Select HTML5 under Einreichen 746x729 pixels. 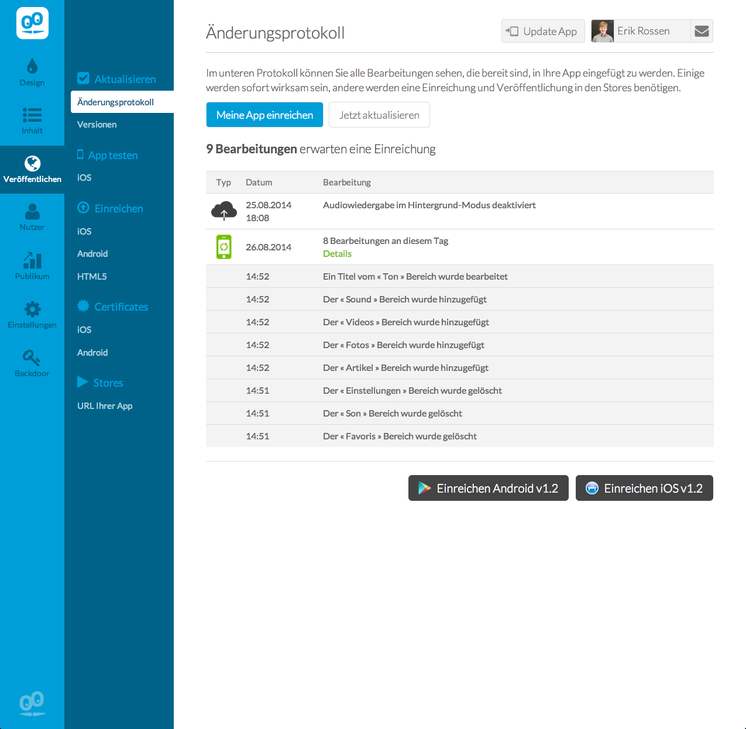point(92,277)
